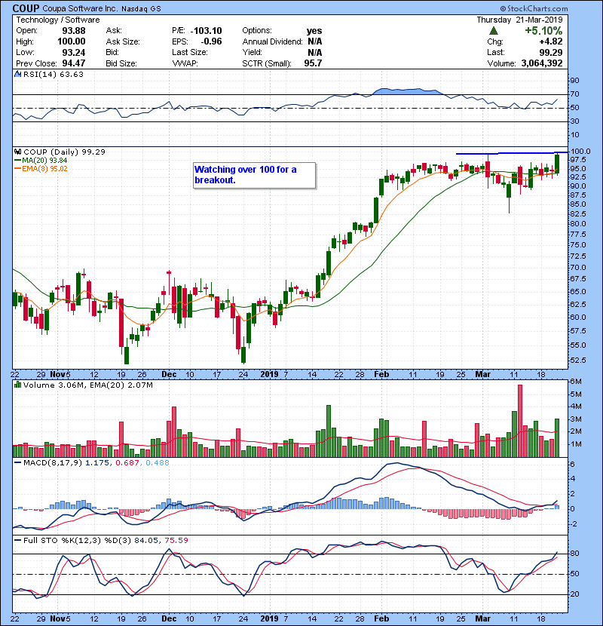Click the 6M label on volume axis

pyautogui.click(x=576, y=382)
